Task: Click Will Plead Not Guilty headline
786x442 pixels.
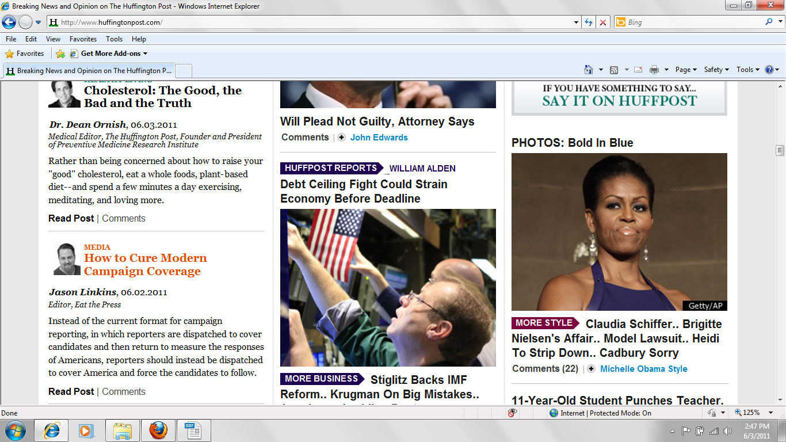Action: [x=377, y=121]
